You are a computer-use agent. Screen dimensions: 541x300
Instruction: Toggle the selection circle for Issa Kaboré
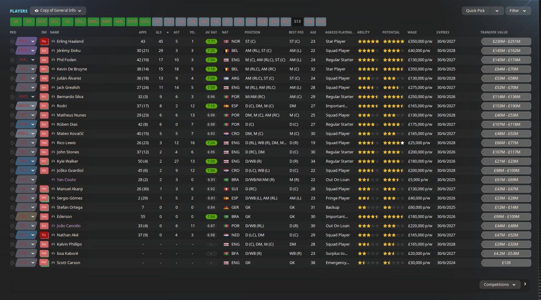[x=12, y=254]
